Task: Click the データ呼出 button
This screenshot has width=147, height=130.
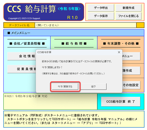Action: [101, 8]
